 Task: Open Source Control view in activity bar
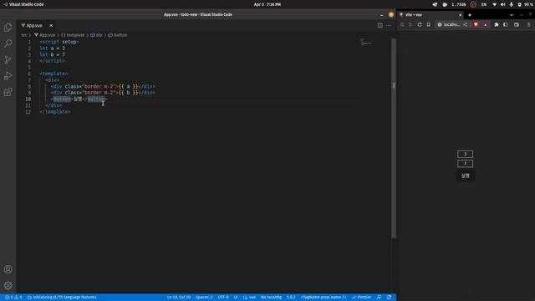pyautogui.click(x=8, y=59)
